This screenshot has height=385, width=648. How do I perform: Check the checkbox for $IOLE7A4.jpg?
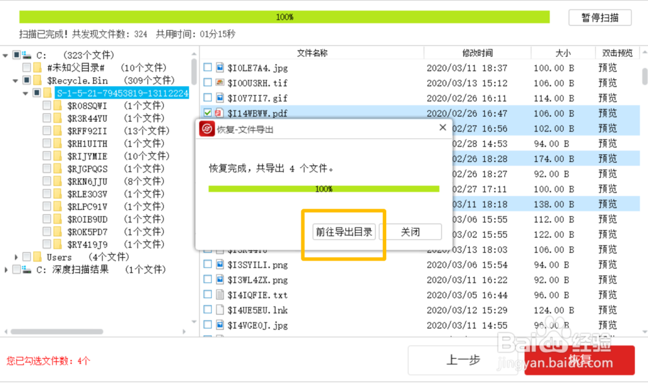[x=208, y=67]
